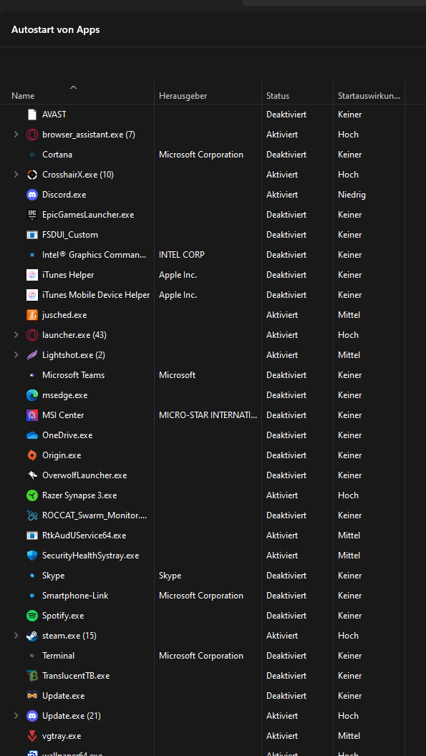Click the MSI Center icon
The width and height of the screenshot is (426, 756).
coord(32,415)
